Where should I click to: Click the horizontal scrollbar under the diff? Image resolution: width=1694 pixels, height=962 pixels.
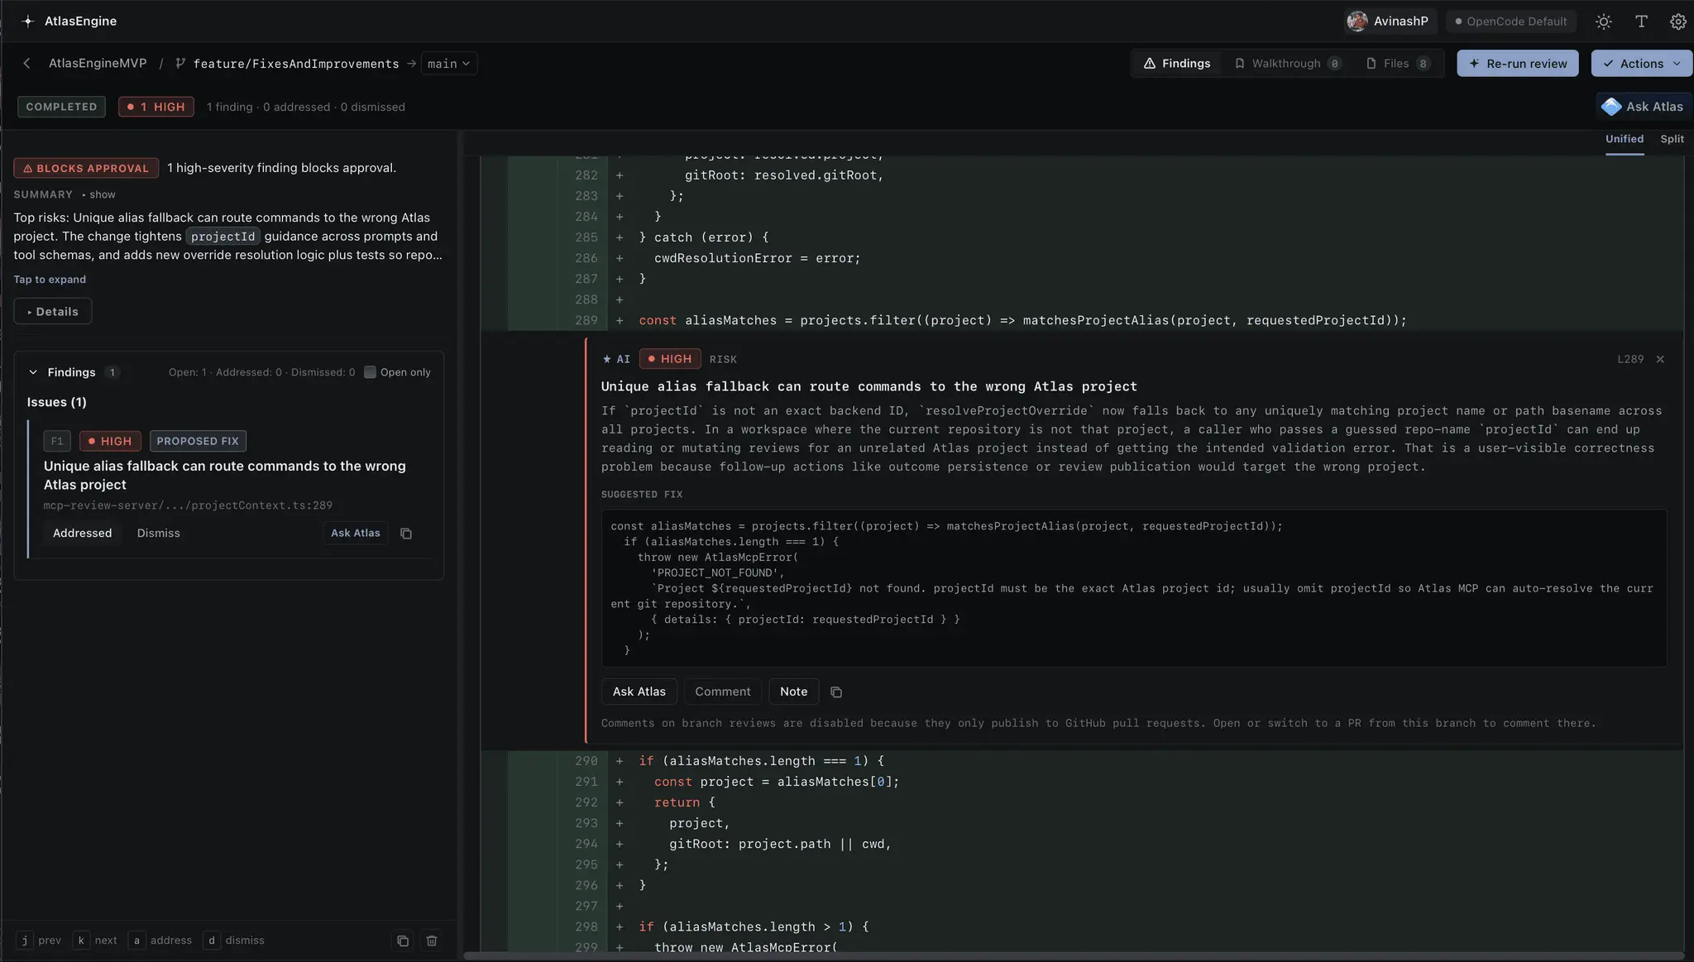pos(1072,955)
